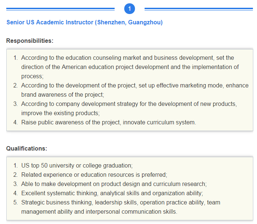Click 'Related experience or education resources' item
This screenshot has width=257, height=224.
(x=94, y=175)
